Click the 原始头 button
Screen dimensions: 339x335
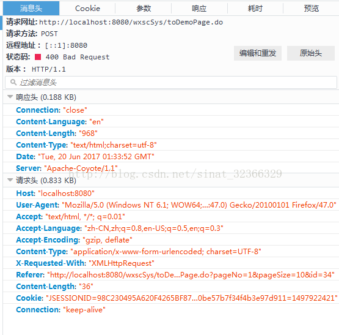click(311, 53)
